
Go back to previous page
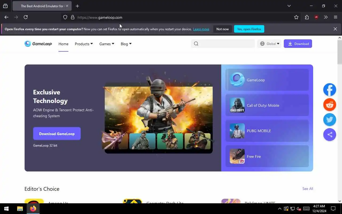[6, 17]
